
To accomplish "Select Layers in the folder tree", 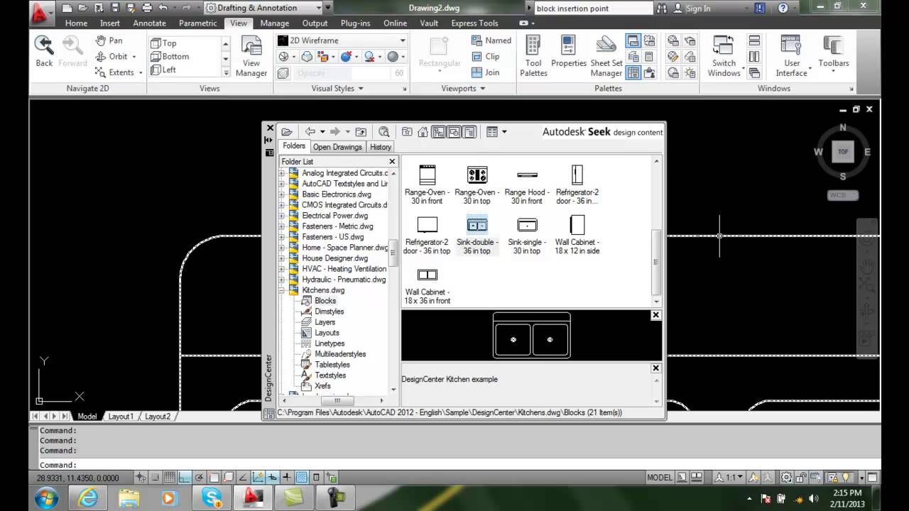I will point(325,322).
